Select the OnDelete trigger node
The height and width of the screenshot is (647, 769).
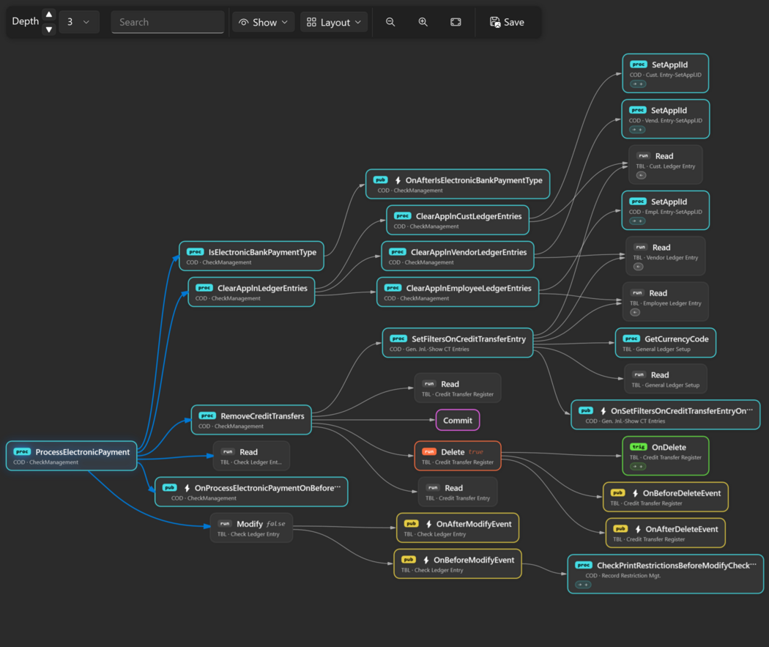[666, 456]
